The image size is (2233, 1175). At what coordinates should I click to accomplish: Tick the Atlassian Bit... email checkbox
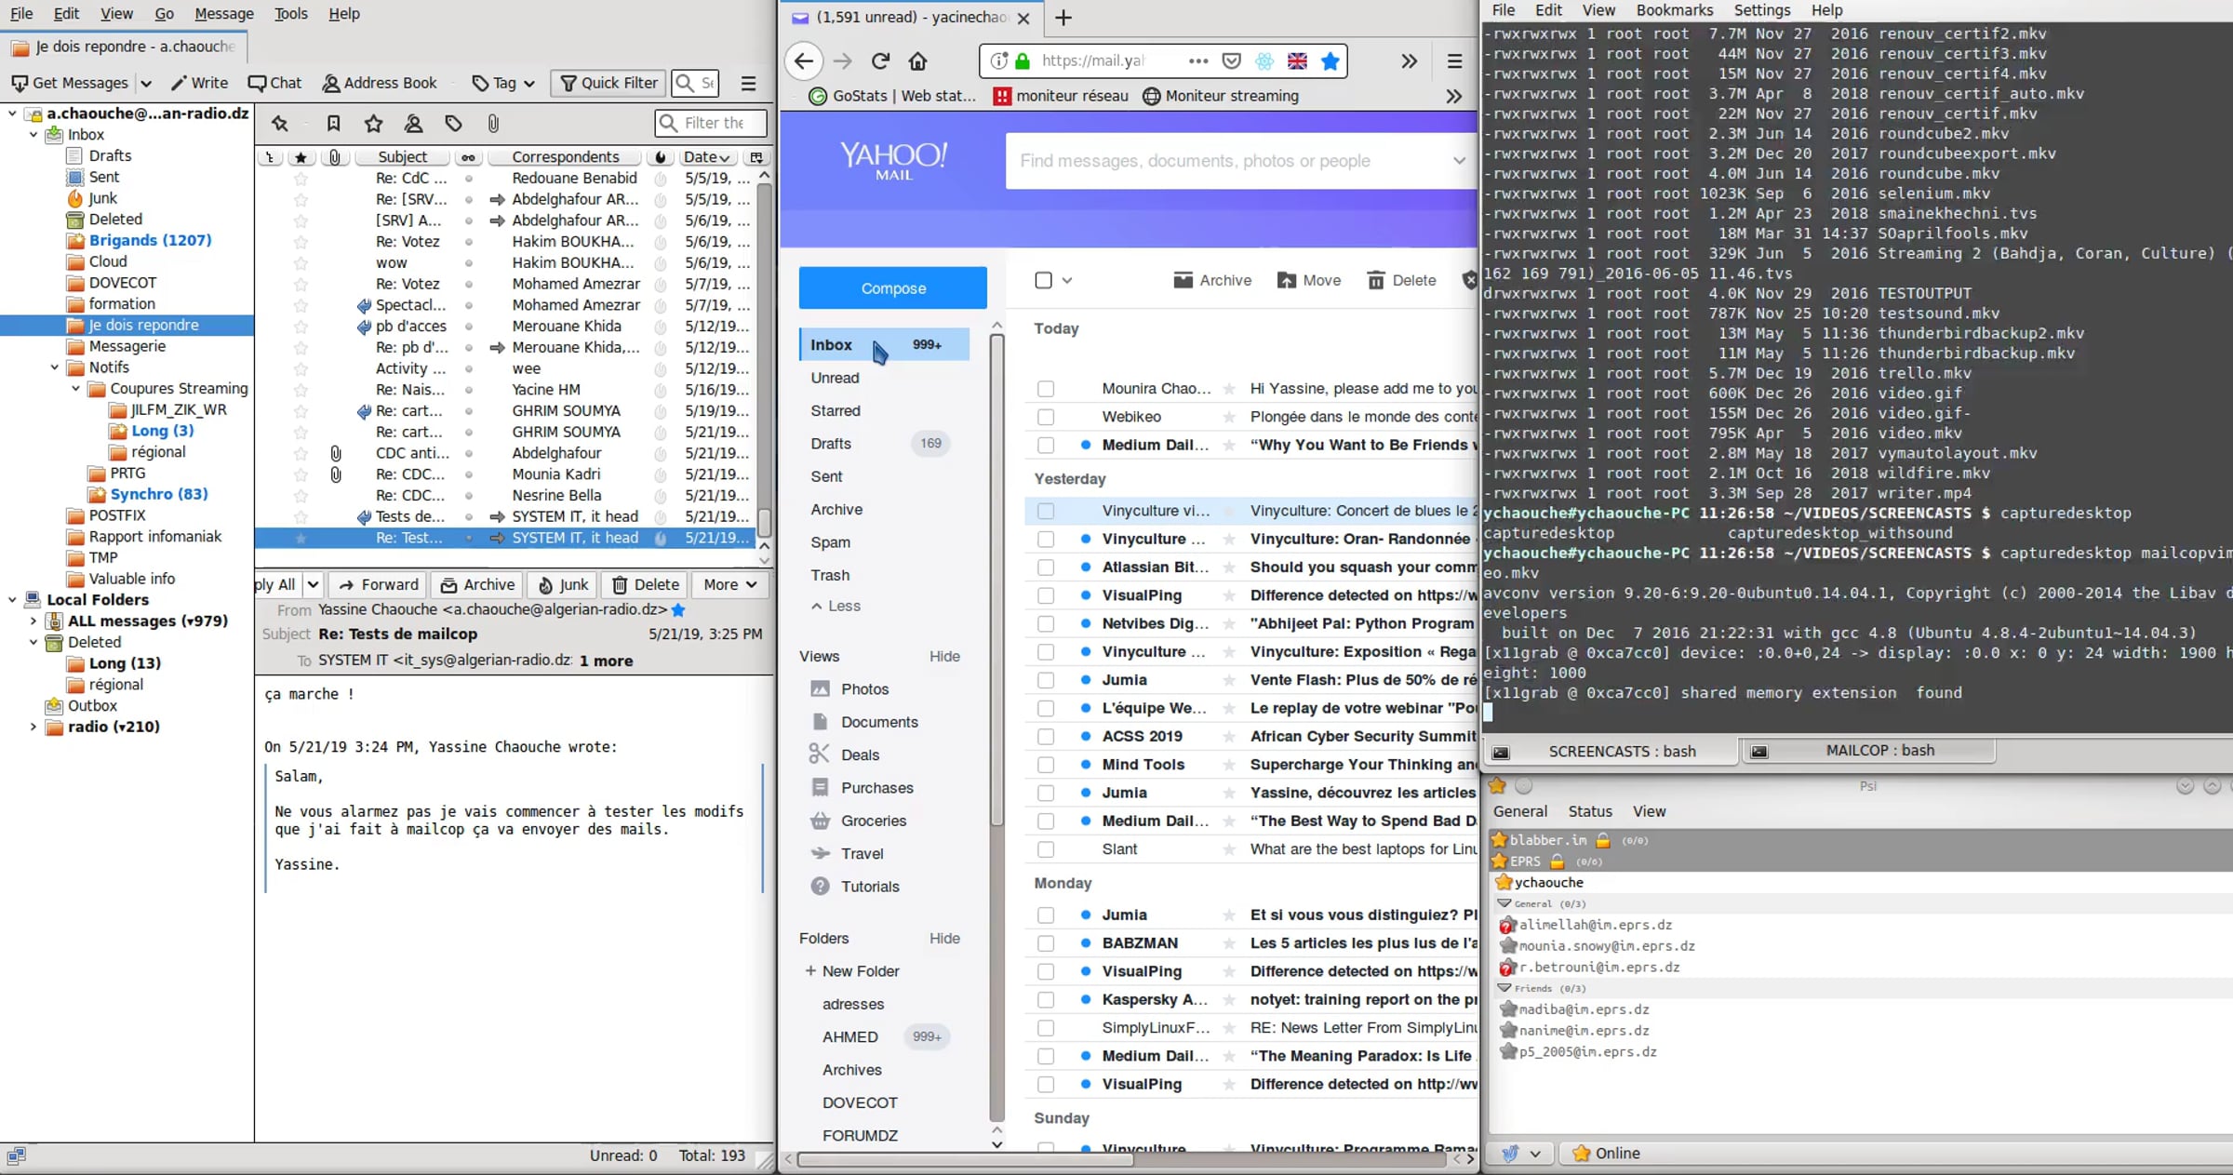pos(1046,567)
